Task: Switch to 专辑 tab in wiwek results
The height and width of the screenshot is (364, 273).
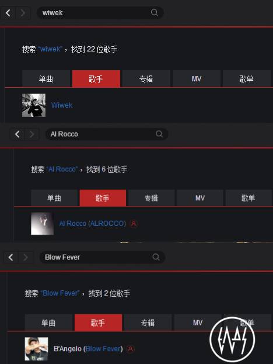Action: click(x=146, y=79)
